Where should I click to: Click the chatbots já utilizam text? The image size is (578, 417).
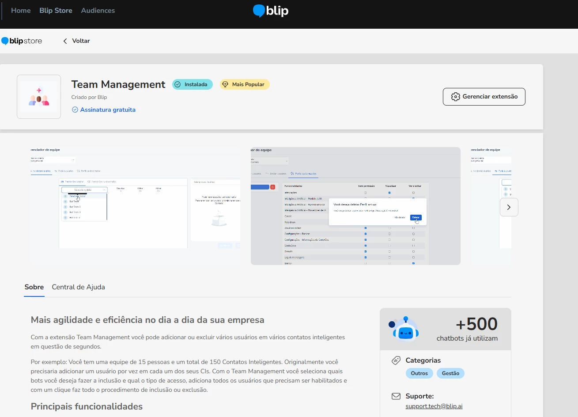coord(467,338)
